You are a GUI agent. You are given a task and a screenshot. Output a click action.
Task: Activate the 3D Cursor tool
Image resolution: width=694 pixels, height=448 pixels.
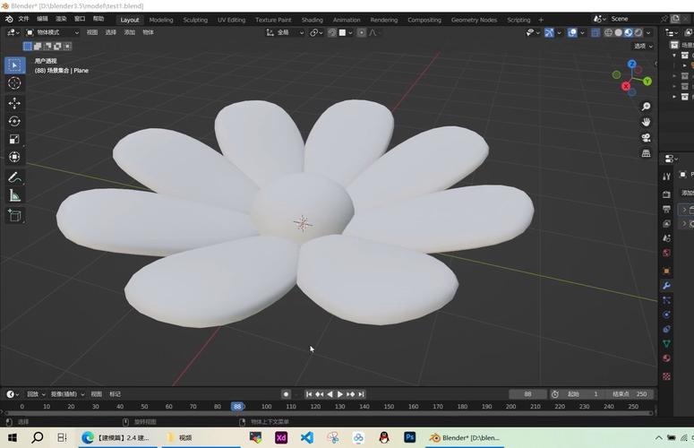[x=14, y=83]
